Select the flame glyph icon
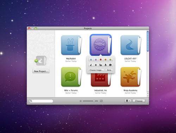The image size is (176, 133). pos(106,65)
